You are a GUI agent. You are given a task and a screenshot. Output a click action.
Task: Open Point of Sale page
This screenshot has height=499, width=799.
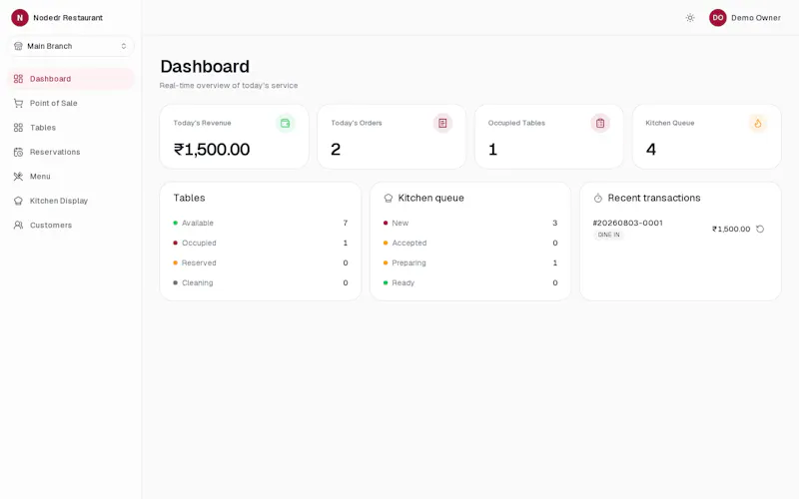70,104
